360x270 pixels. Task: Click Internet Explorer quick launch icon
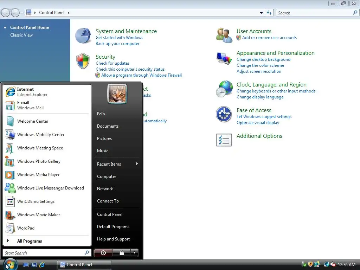coord(42,265)
